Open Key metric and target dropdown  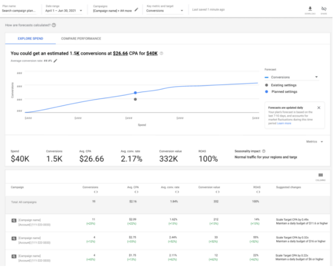(x=165, y=10)
